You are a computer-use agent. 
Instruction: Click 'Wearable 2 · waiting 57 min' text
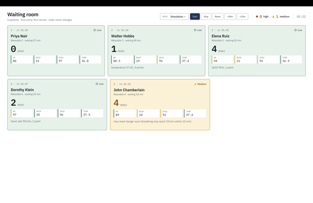pyautogui.click(x=26, y=40)
